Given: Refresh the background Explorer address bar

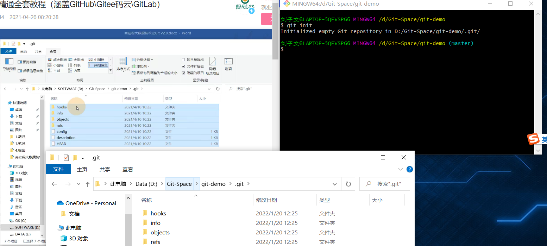Looking at the screenshot, I should click(x=218, y=89).
